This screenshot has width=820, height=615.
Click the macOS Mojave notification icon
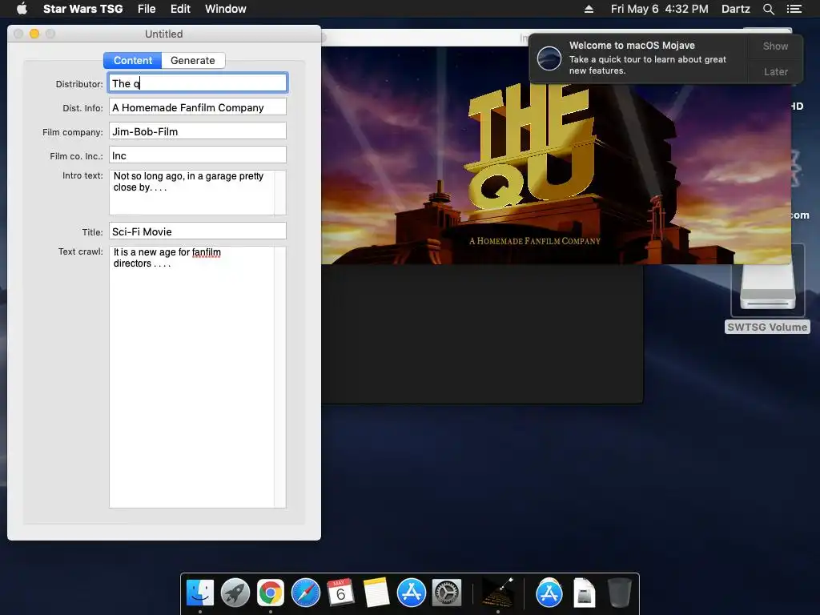[549, 58]
